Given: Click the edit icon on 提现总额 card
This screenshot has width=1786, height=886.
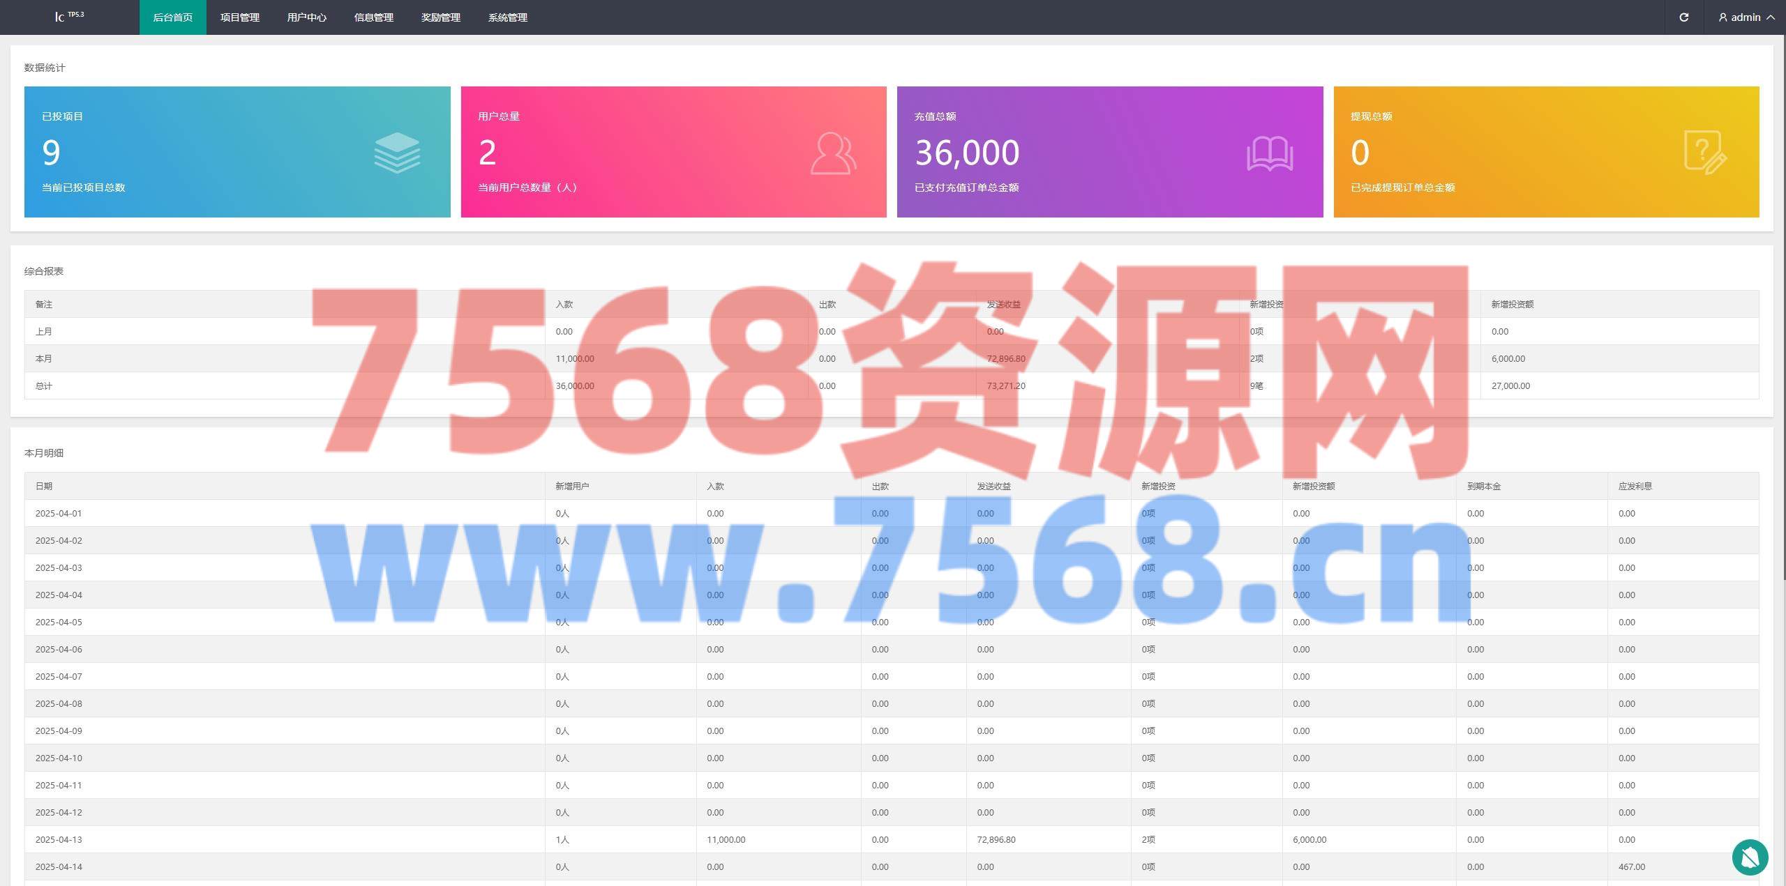Looking at the screenshot, I should pos(1705,152).
